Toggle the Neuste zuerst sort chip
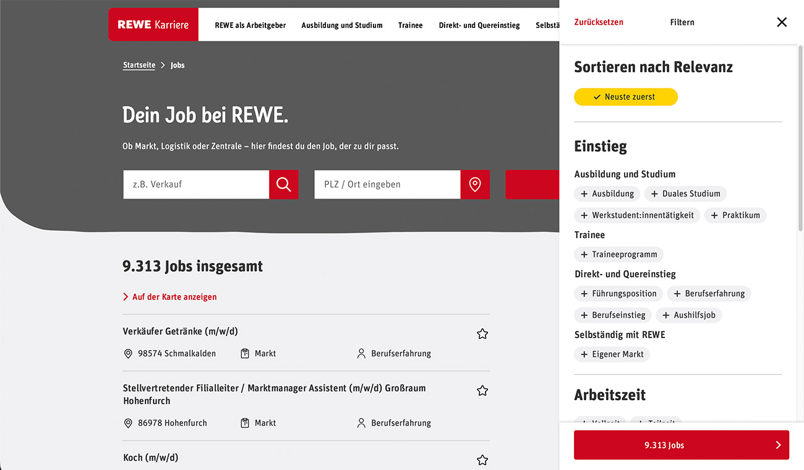 (626, 97)
